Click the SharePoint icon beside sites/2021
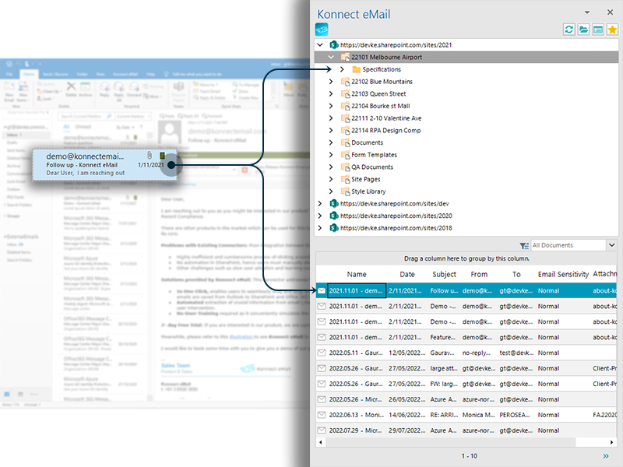 tap(334, 45)
